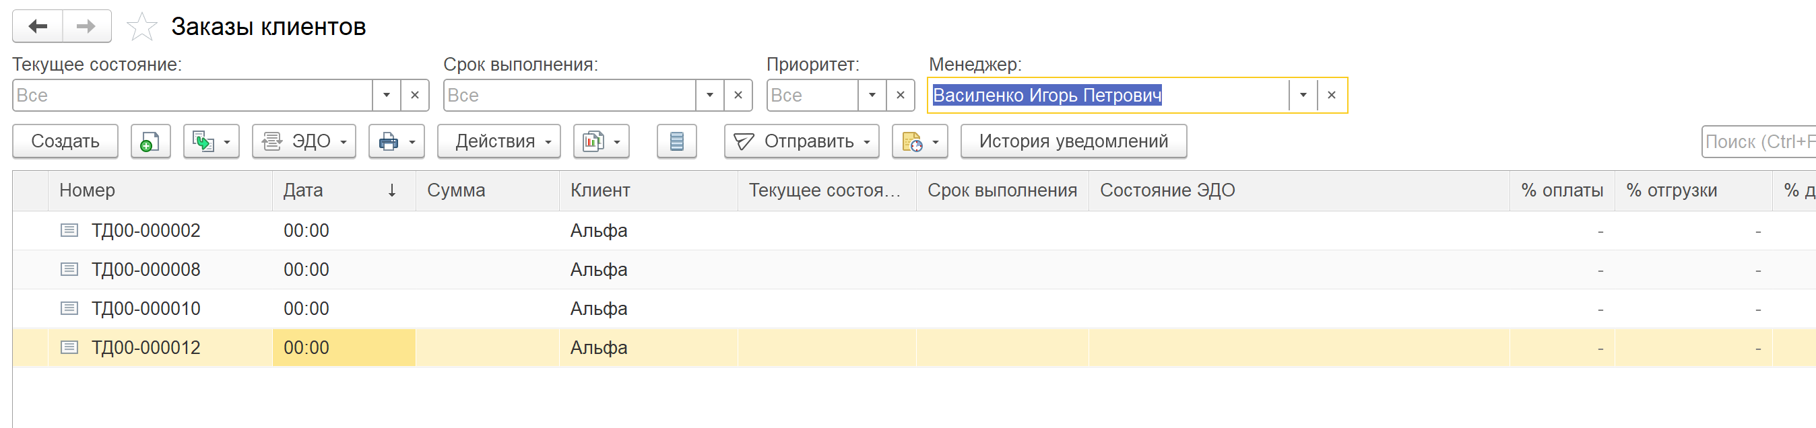Click the Создать button
Screen dimensions: 1816x428
[x=65, y=141]
